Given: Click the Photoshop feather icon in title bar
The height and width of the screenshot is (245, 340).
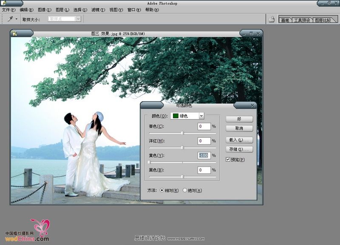Looking at the screenshot, I should (x=3, y=3).
